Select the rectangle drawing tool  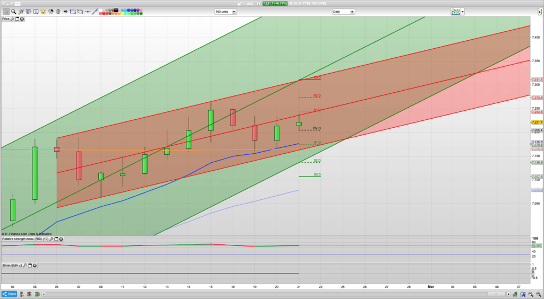coord(72,12)
